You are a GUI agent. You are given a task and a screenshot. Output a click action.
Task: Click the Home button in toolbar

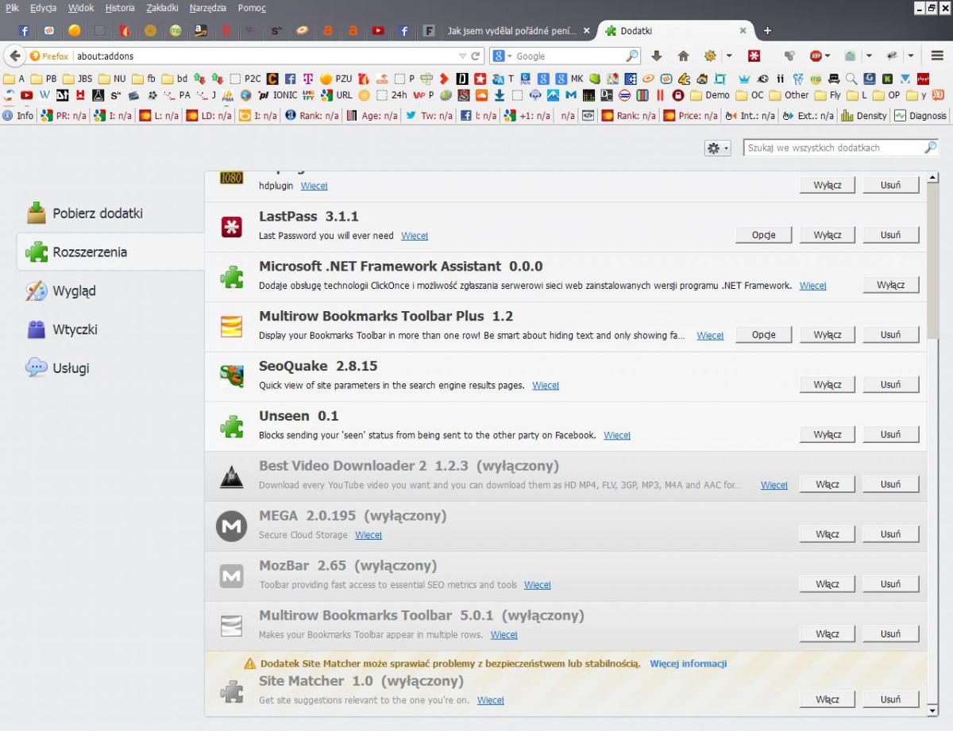[683, 56]
